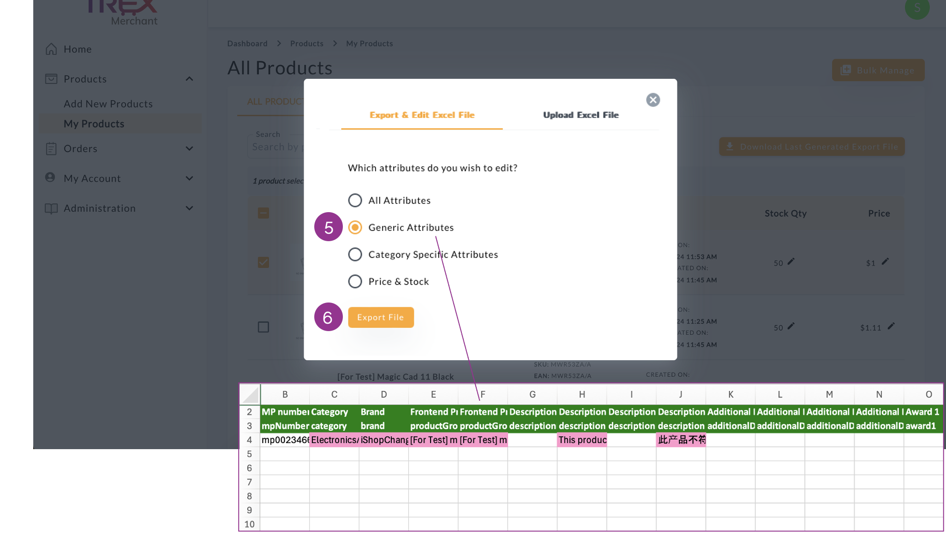Image resolution: width=946 pixels, height=534 pixels.
Task: Open Add New Products sidebar link
Action: (108, 104)
